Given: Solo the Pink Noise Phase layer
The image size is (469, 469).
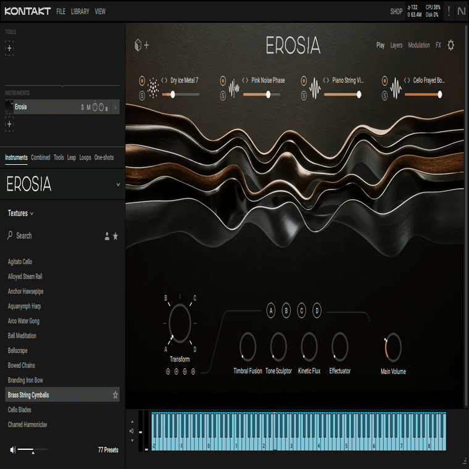Looking at the screenshot, I should (223, 96).
